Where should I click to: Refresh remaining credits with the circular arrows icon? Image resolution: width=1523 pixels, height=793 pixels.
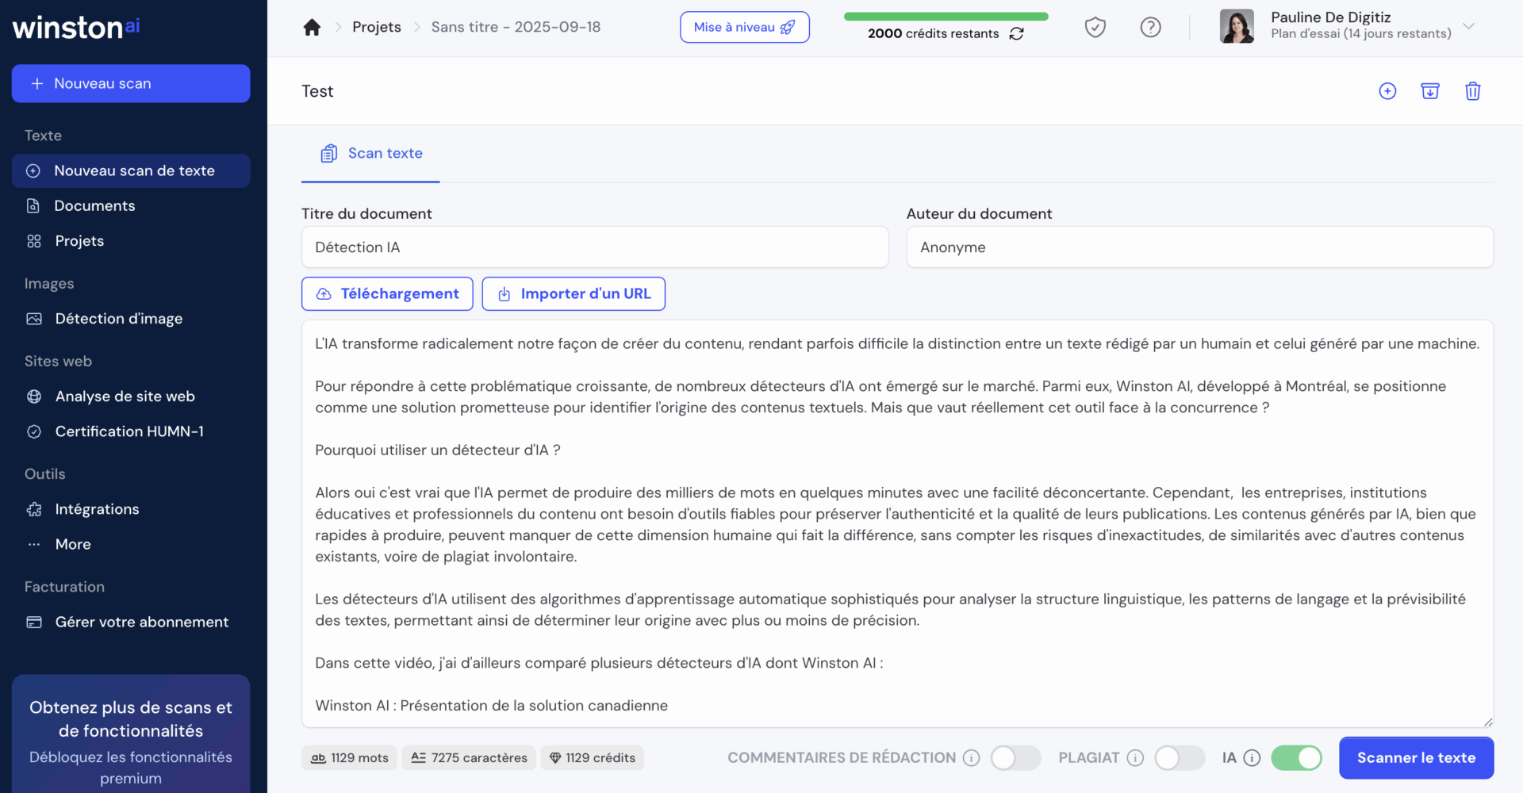pos(1017,33)
